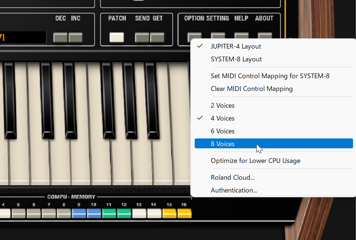The image size is (356, 240).
Task: Click the HELP button
Action: coord(241,36)
